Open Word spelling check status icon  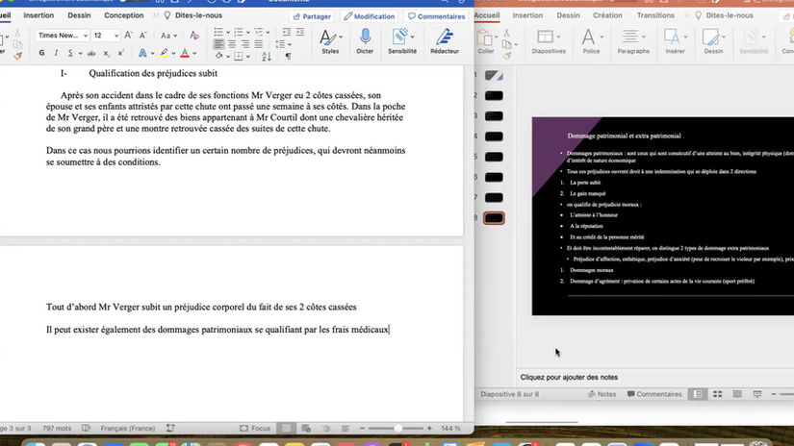(x=86, y=428)
